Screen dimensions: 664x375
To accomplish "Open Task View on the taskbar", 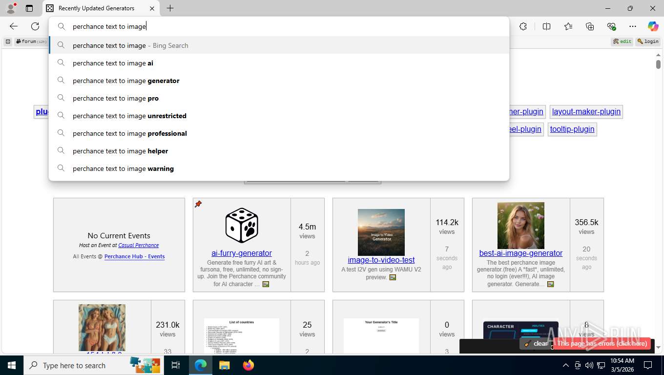I will [x=176, y=365].
